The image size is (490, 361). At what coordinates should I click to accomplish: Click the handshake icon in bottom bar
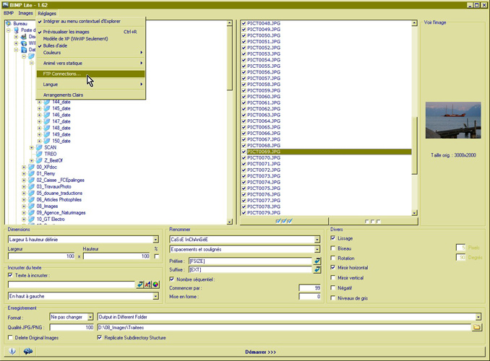(29, 351)
